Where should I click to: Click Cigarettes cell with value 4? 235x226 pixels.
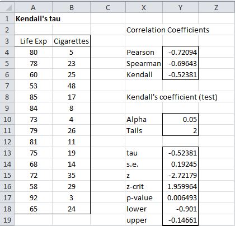(x=72, y=119)
